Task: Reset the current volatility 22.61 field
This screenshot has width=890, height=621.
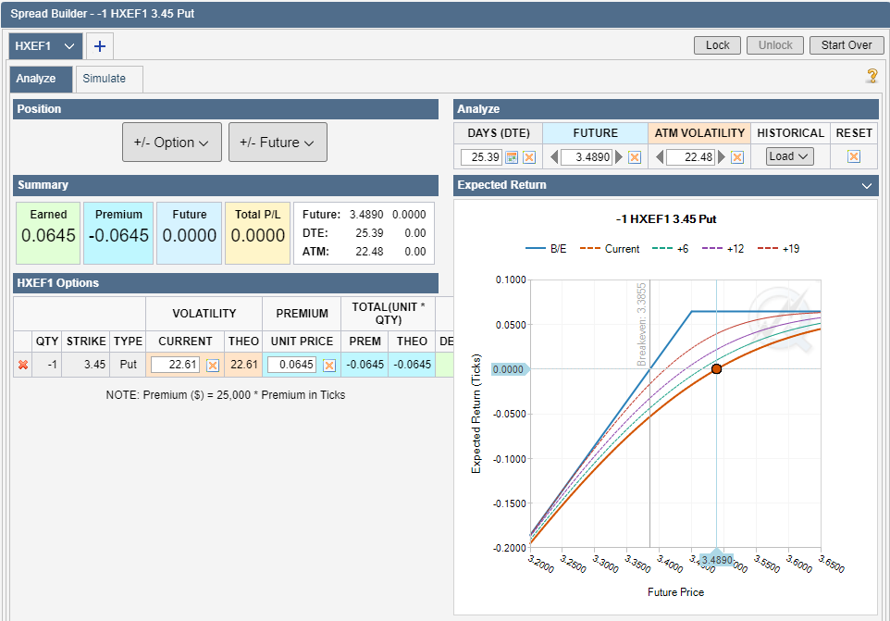Action: pyautogui.click(x=213, y=366)
